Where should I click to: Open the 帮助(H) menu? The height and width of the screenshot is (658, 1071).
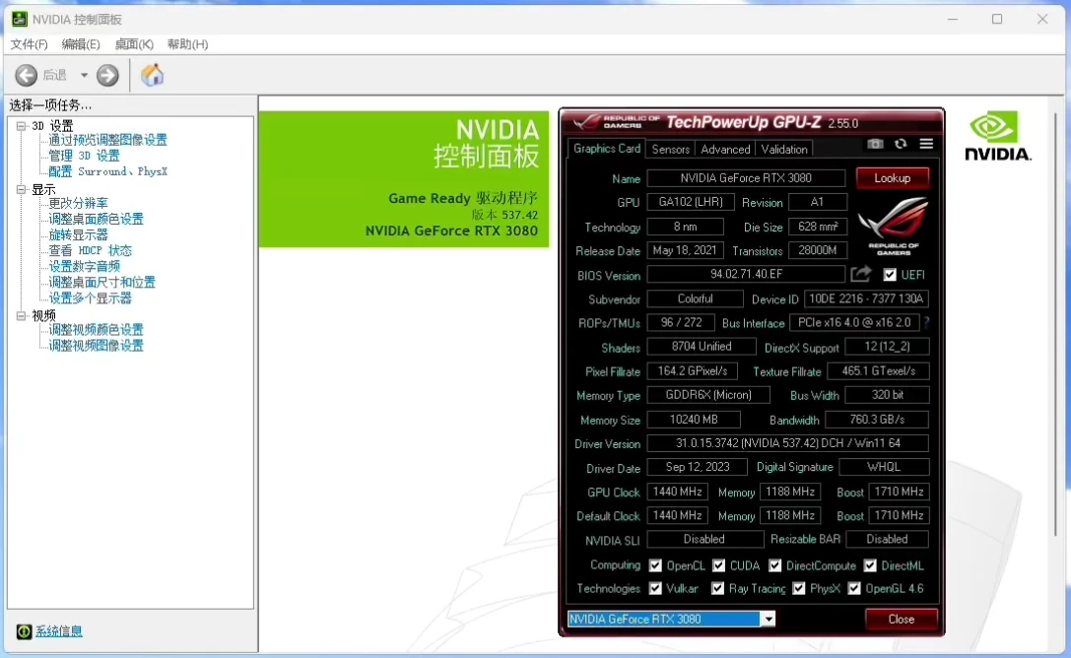coord(187,44)
